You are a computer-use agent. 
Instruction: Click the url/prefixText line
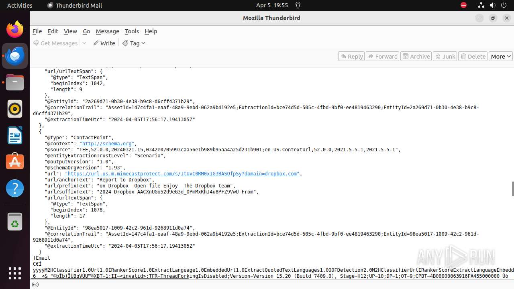(x=140, y=185)
